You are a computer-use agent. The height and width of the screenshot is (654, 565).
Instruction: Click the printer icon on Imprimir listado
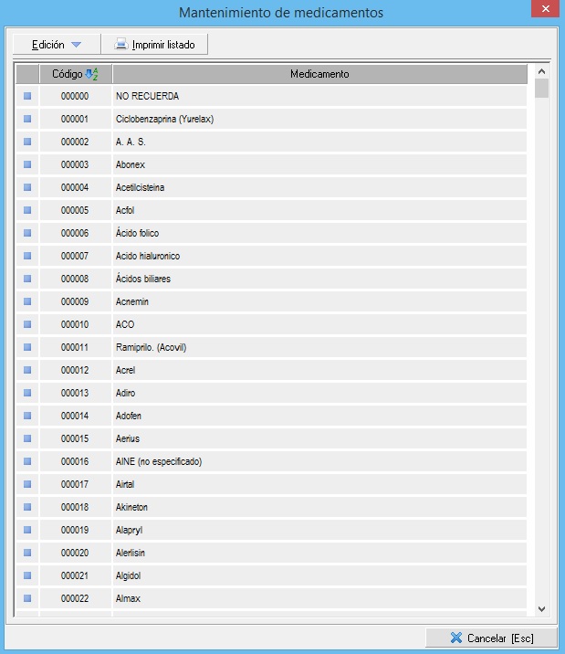click(120, 44)
